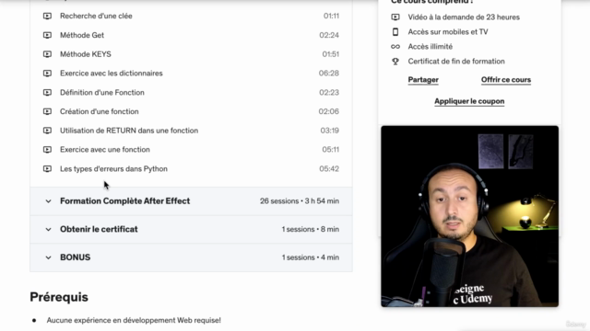Click the instructor webcam video overlay
The width and height of the screenshot is (590, 331).
469,217
